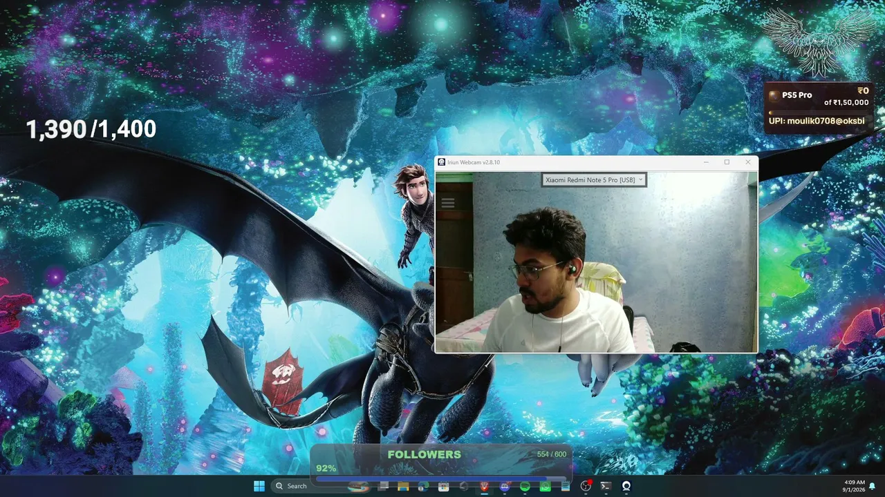Screen dimensions: 885x497
Task: Open WhatsApp from the taskbar
Action: pyautogui.click(x=546, y=486)
